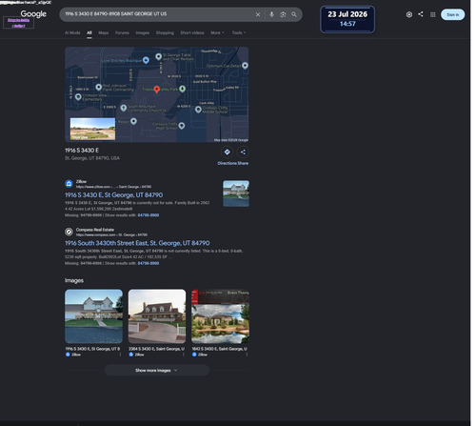The image size is (476, 426).
Task: Click the Google logo
Action: point(33,14)
